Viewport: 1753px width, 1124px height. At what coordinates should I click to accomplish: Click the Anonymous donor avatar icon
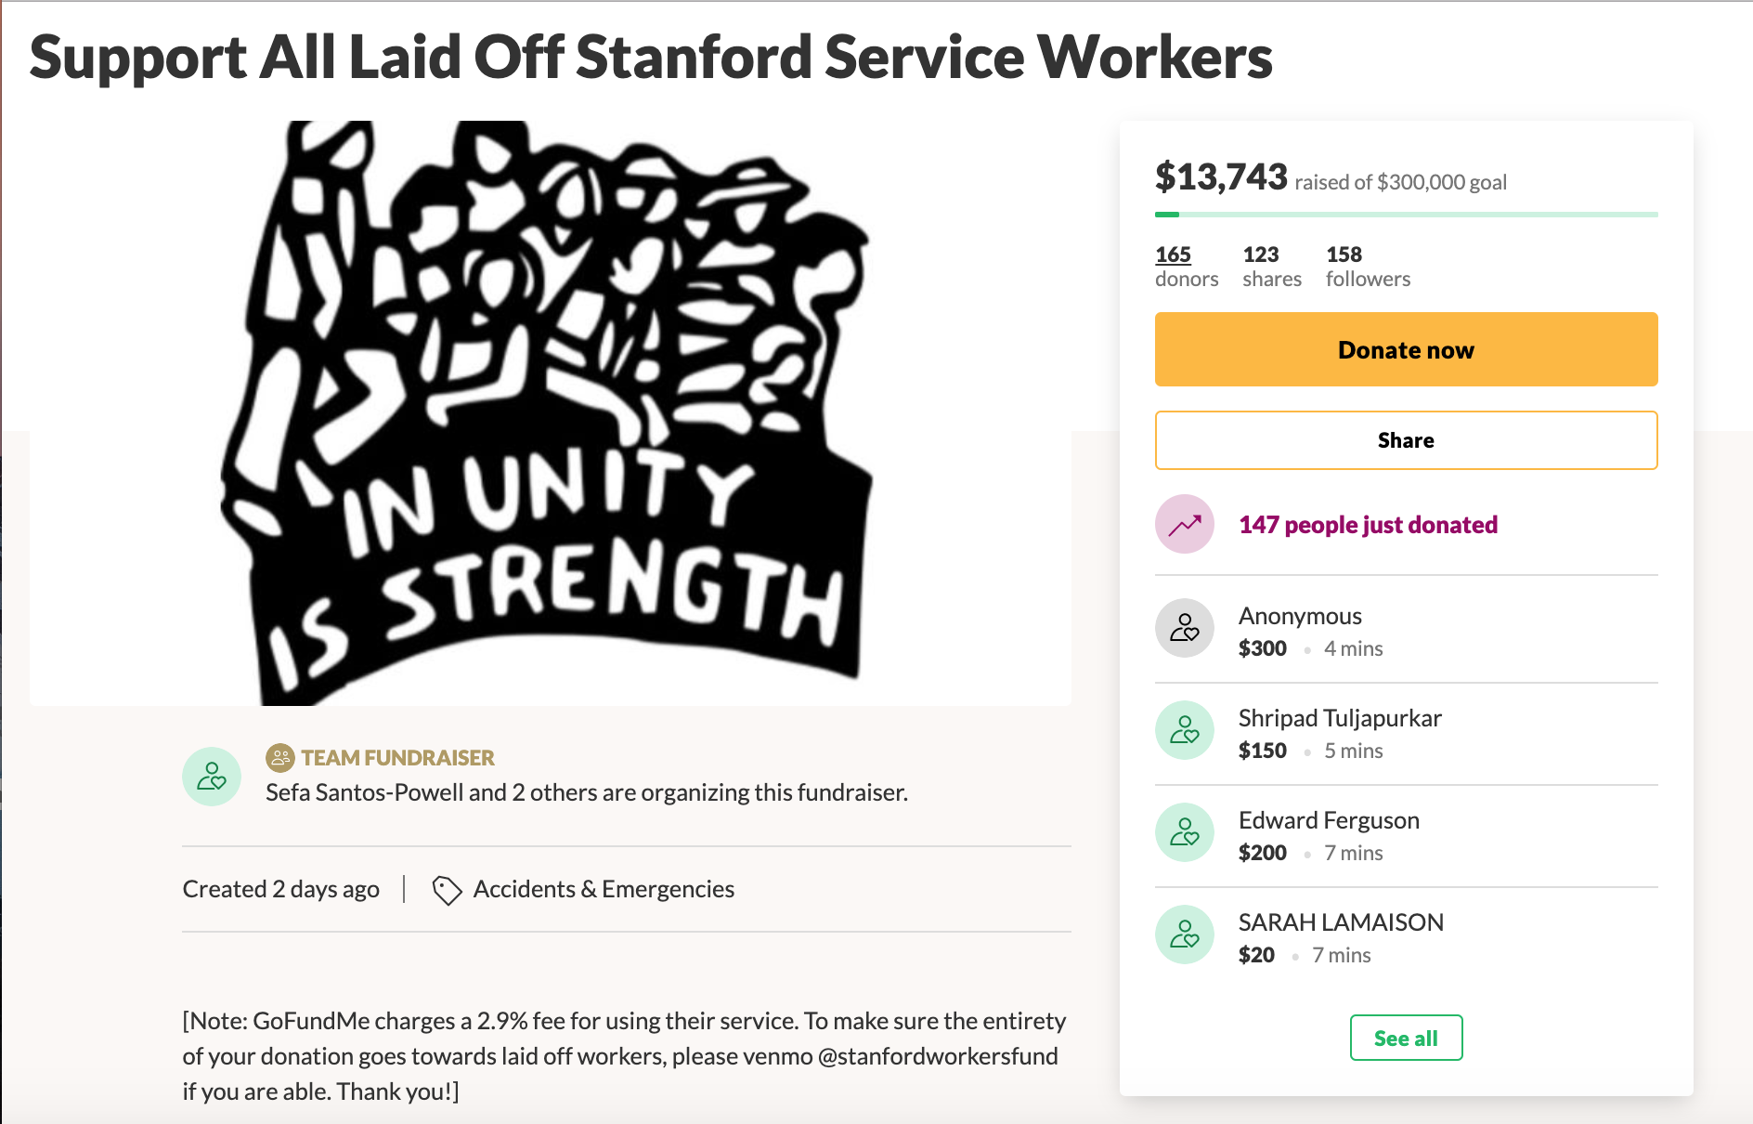tap(1184, 629)
